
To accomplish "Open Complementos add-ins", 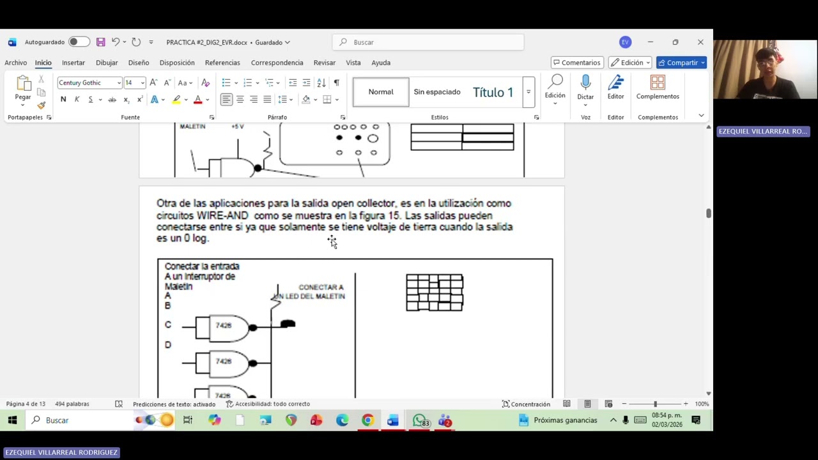I will [658, 88].
